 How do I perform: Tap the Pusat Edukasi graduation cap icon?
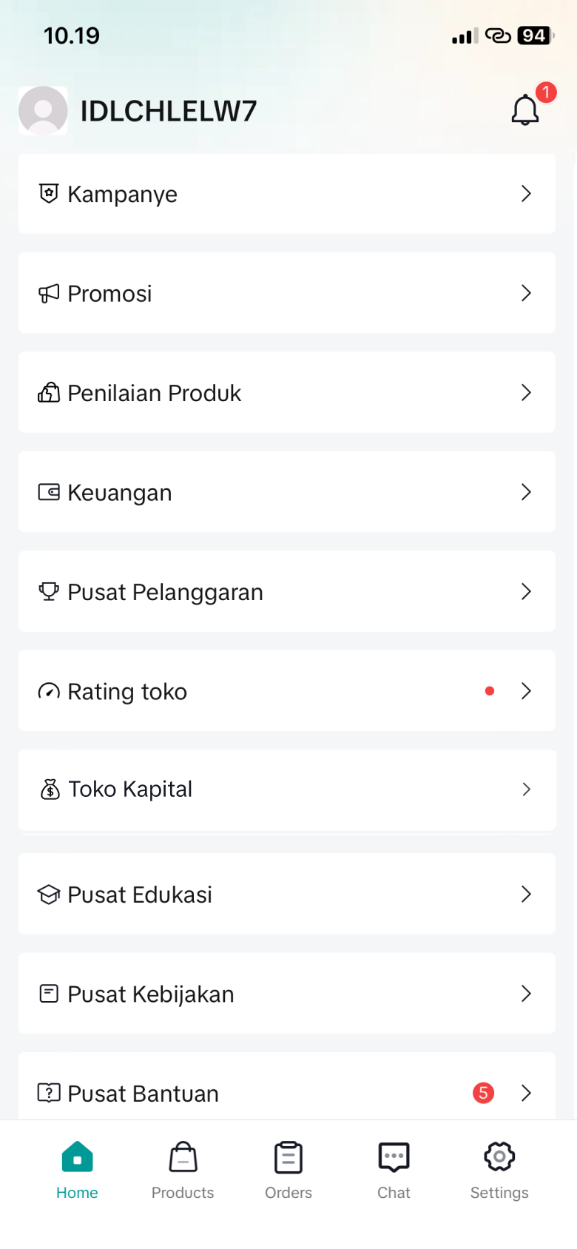point(49,895)
